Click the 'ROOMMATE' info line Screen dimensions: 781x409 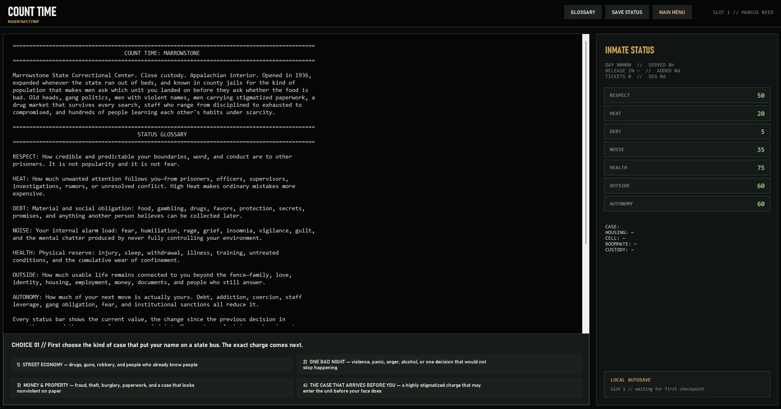pos(621,244)
